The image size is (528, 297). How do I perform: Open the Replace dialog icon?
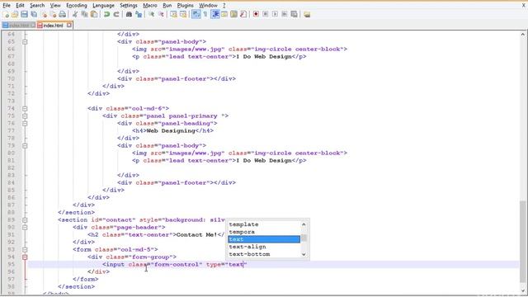(139, 14)
